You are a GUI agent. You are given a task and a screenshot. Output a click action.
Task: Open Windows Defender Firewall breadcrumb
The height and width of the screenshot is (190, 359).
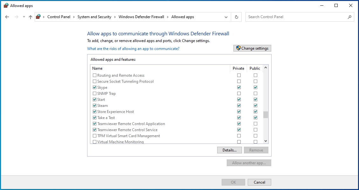141,17
